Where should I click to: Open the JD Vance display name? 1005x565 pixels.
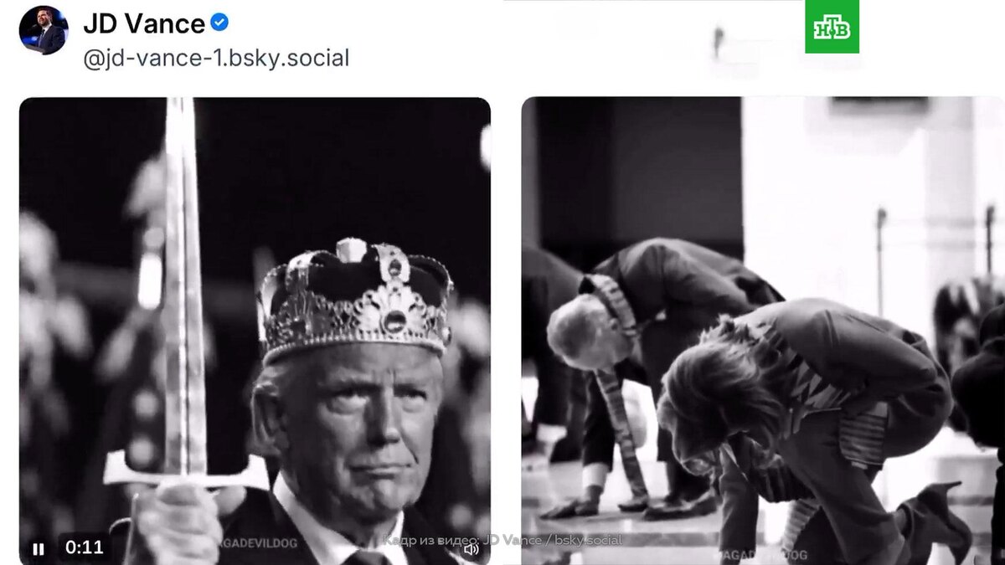144,23
